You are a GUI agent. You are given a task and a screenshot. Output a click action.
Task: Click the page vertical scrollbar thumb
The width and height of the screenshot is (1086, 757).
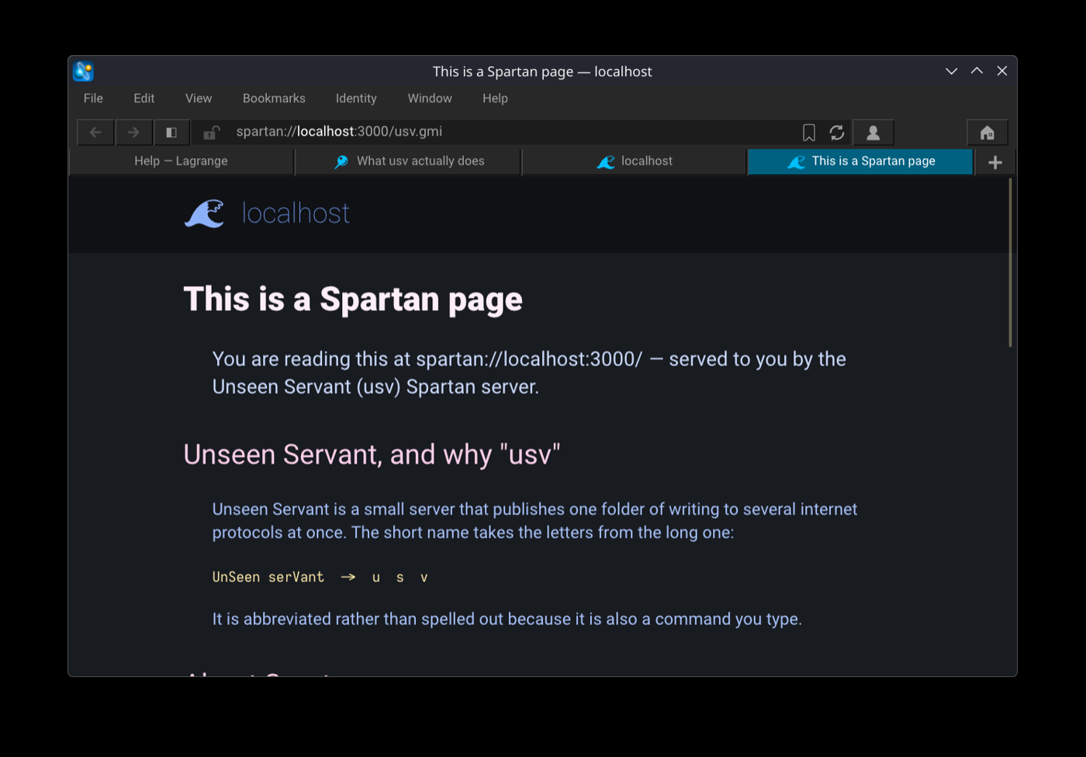tap(1010, 262)
